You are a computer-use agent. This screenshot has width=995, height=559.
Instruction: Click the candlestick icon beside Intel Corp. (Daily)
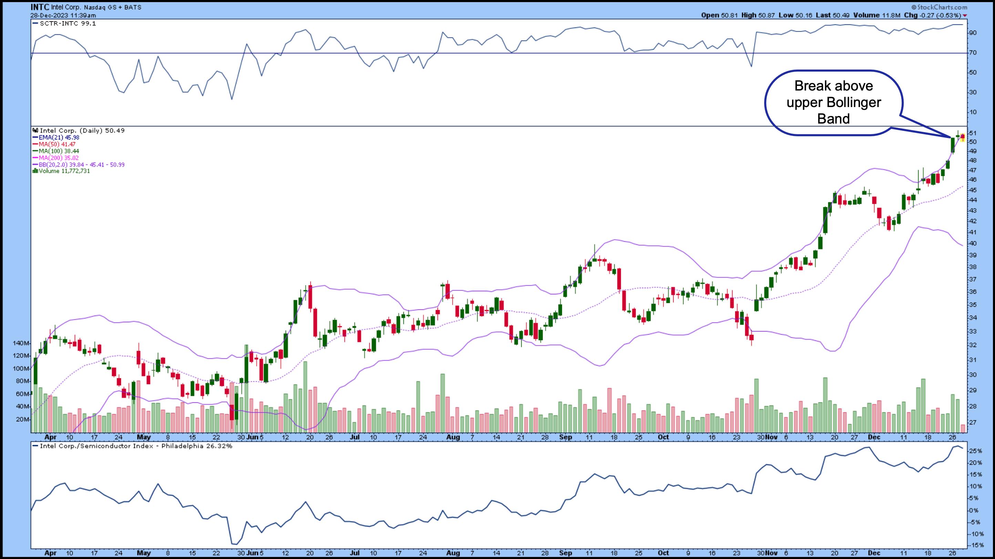click(35, 130)
